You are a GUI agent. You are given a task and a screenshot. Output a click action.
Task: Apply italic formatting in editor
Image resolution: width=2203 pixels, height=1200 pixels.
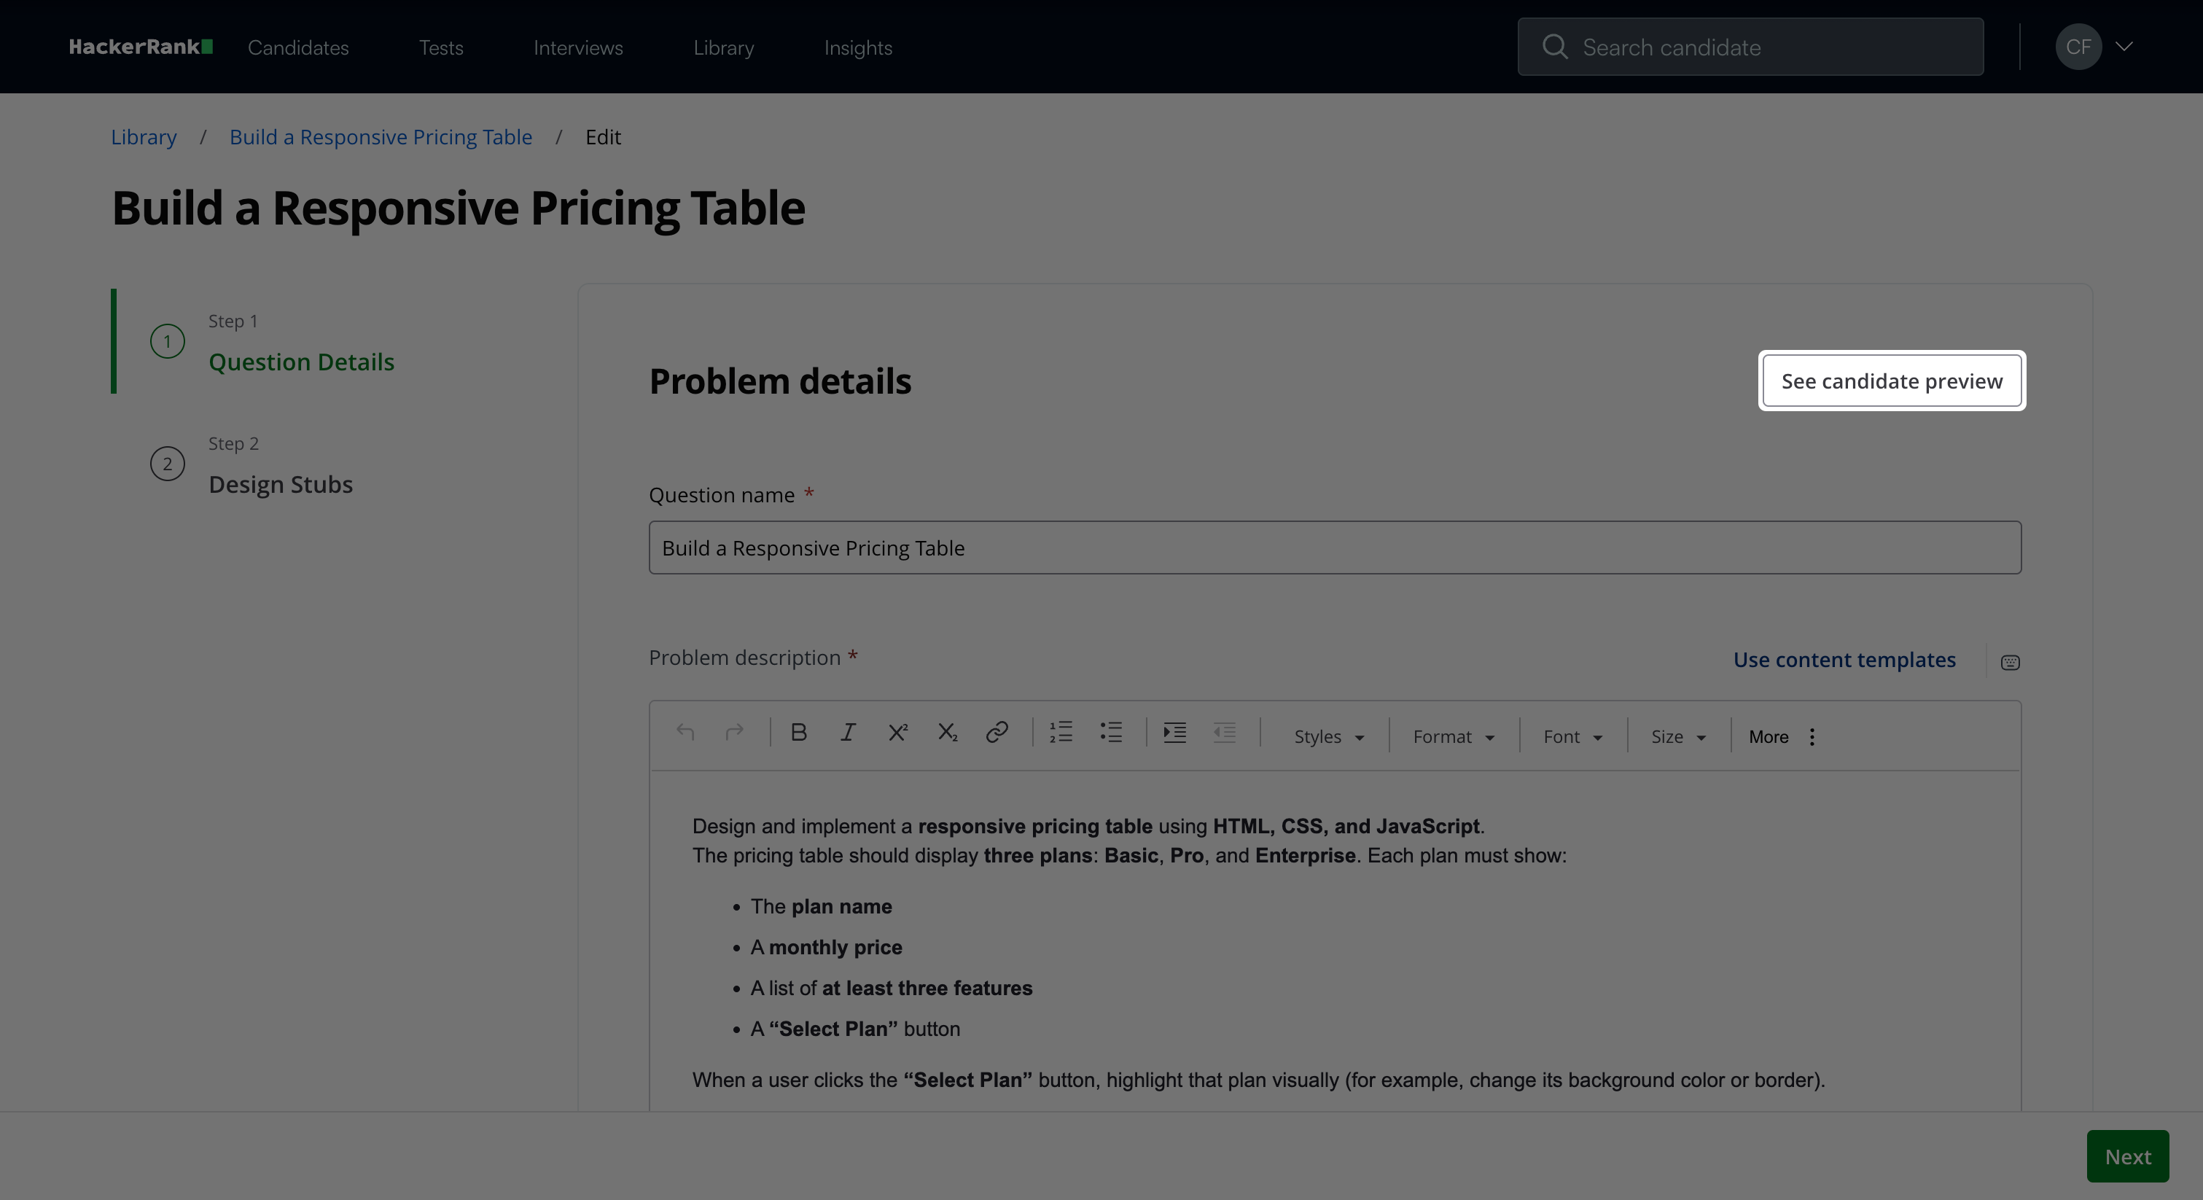pos(848,733)
